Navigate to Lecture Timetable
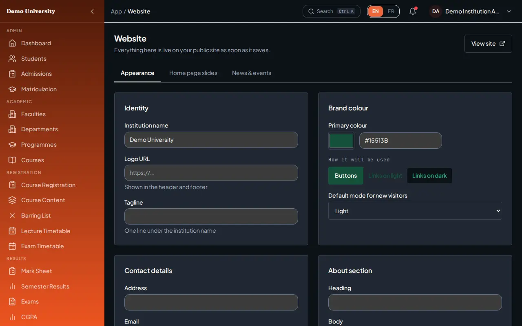 pos(52,231)
